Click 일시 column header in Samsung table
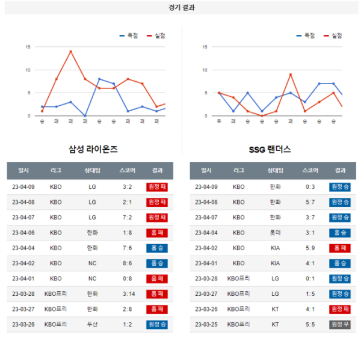Image resolution: width=361 pixels, height=344 pixels. pyautogui.click(x=23, y=171)
